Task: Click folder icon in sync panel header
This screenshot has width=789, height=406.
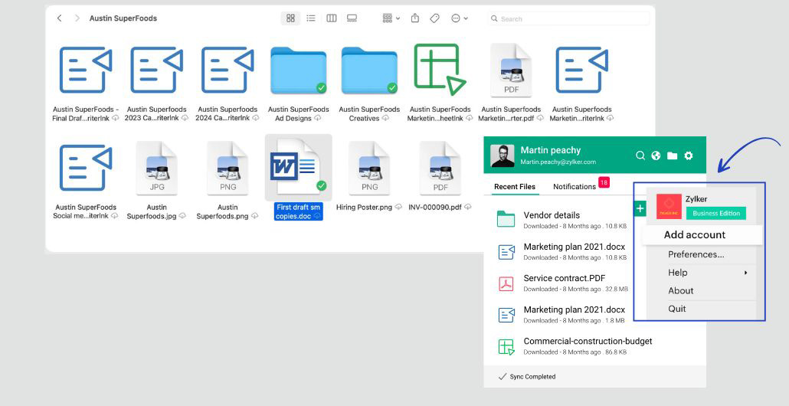Action: pos(673,156)
